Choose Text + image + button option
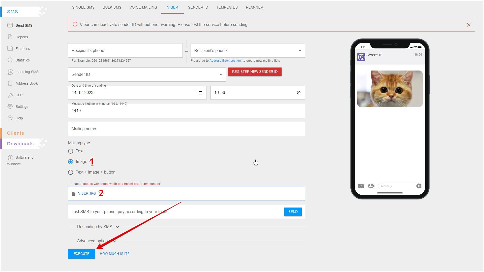 [x=71, y=172]
